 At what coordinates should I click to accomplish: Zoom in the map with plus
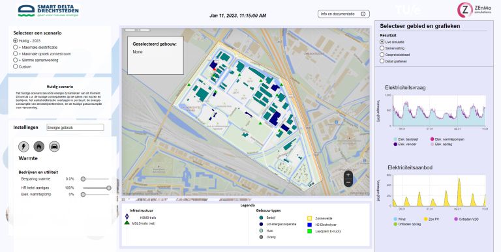coord(348,175)
